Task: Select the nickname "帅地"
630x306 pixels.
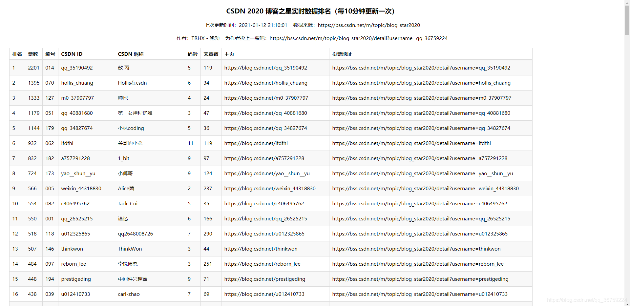Action: [x=123, y=98]
